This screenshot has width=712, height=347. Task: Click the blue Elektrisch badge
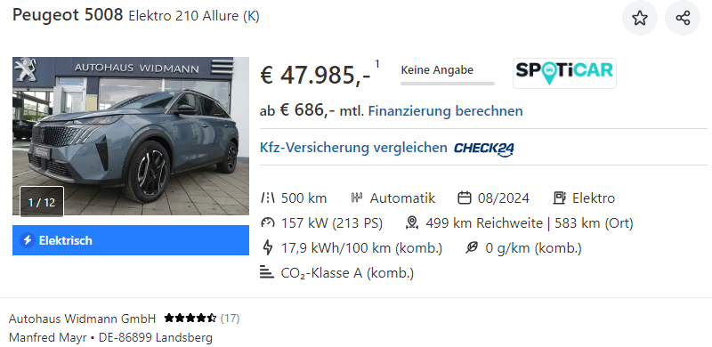pos(131,240)
